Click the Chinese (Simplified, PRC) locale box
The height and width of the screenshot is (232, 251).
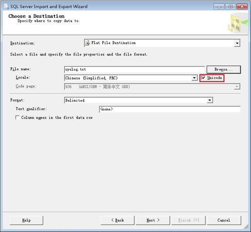(131, 78)
